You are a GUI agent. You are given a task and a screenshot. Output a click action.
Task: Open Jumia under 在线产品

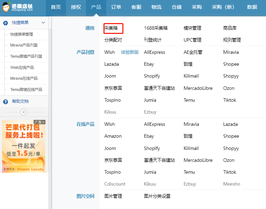click(x=150, y=172)
